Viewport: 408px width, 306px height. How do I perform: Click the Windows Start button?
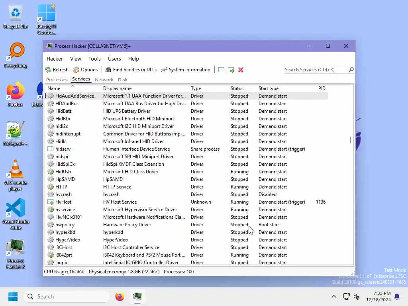tap(13, 296)
